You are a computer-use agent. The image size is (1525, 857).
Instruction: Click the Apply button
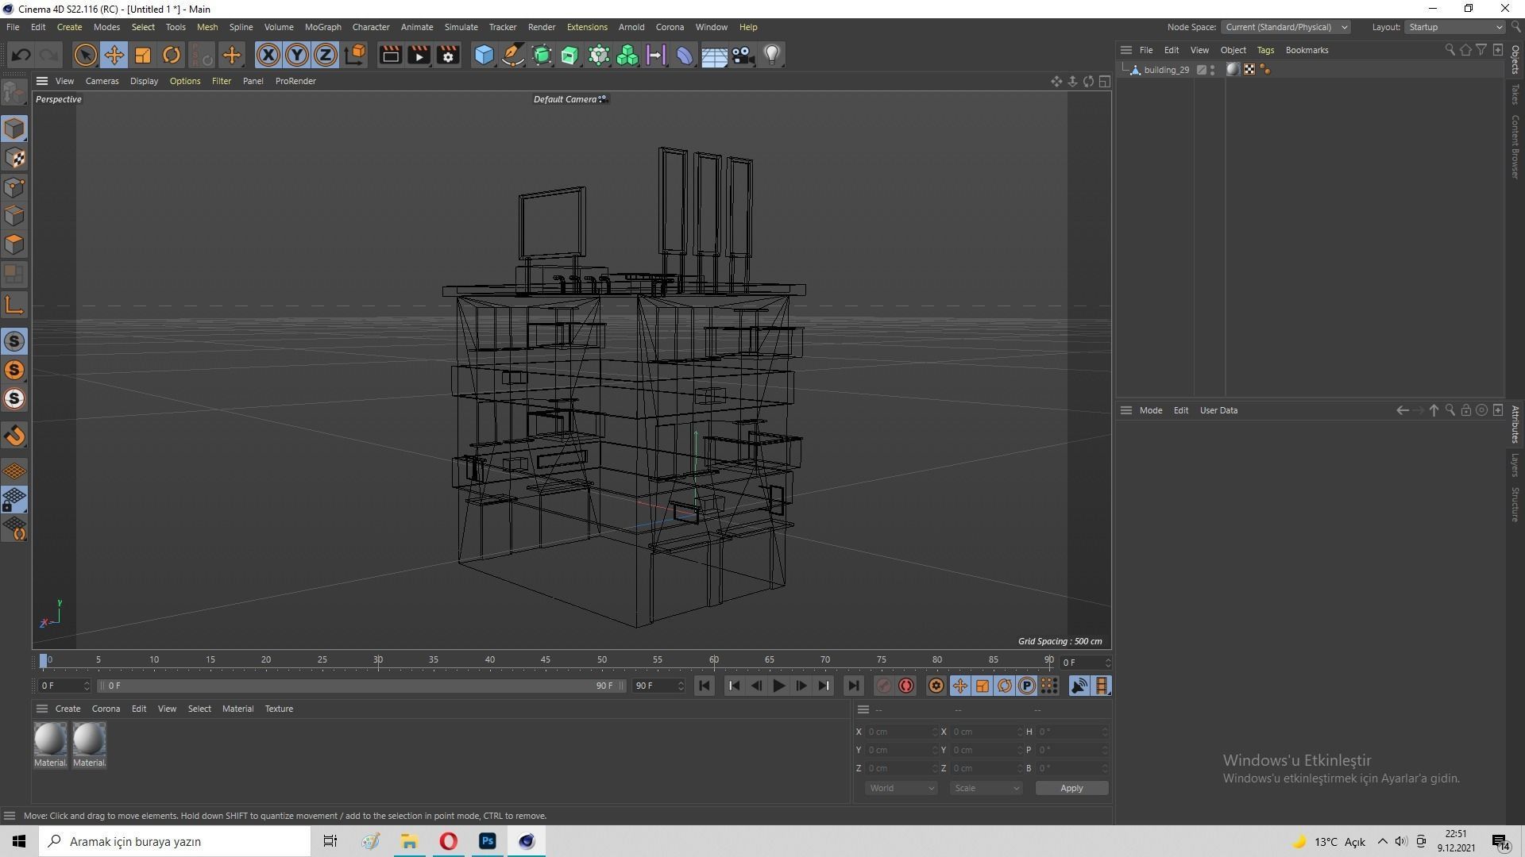[1071, 788]
